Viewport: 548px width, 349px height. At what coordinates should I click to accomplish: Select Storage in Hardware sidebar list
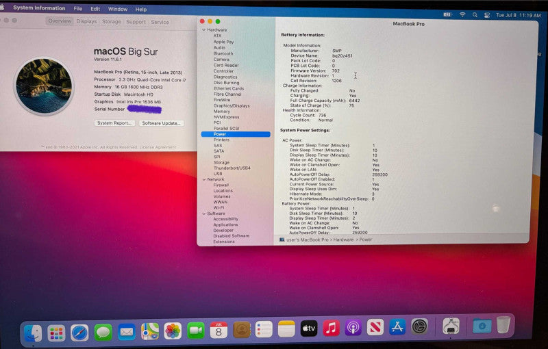pos(221,163)
